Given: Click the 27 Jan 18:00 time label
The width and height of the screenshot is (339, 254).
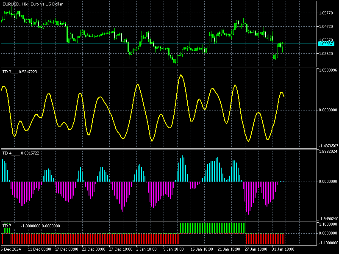Looking at the screenshot, I should pos(256,249).
